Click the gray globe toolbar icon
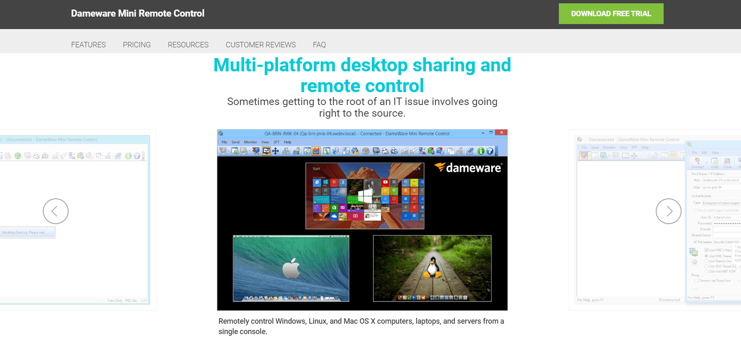The image size is (741, 354). point(366,151)
